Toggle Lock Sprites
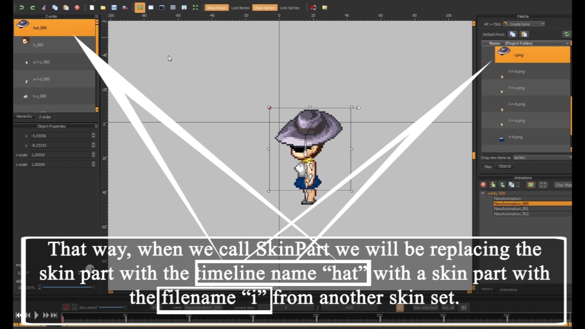The height and width of the screenshot is (329, 585). click(289, 8)
